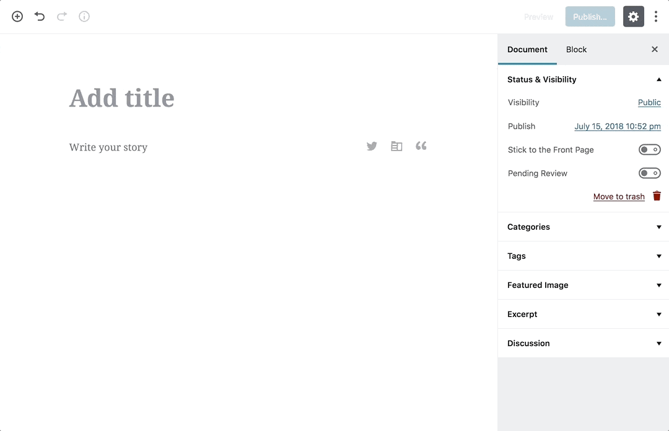Click the Redo icon
Image resolution: width=669 pixels, height=431 pixels.
(61, 17)
